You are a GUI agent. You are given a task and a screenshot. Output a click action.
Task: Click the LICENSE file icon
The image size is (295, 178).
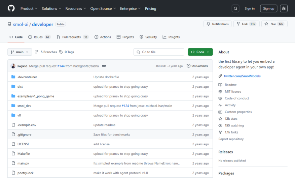tap(13, 144)
